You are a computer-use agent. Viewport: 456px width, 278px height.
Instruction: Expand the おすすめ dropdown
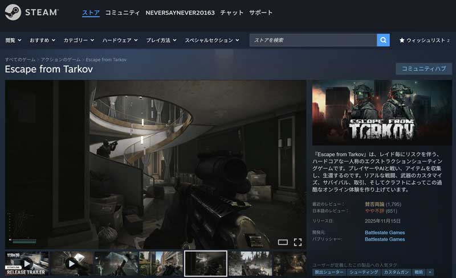pos(42,40)
